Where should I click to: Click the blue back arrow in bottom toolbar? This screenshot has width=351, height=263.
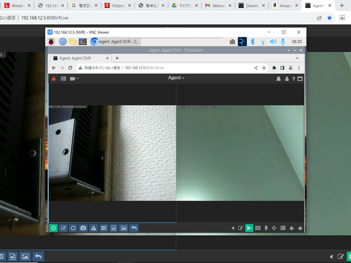tap(134, 228)
